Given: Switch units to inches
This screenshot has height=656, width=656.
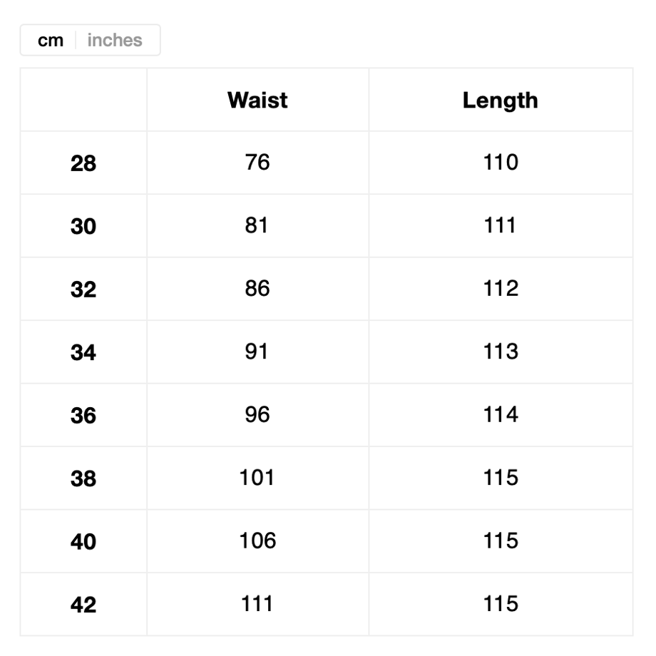Looking at the screenshot, I should click(115, 40).
